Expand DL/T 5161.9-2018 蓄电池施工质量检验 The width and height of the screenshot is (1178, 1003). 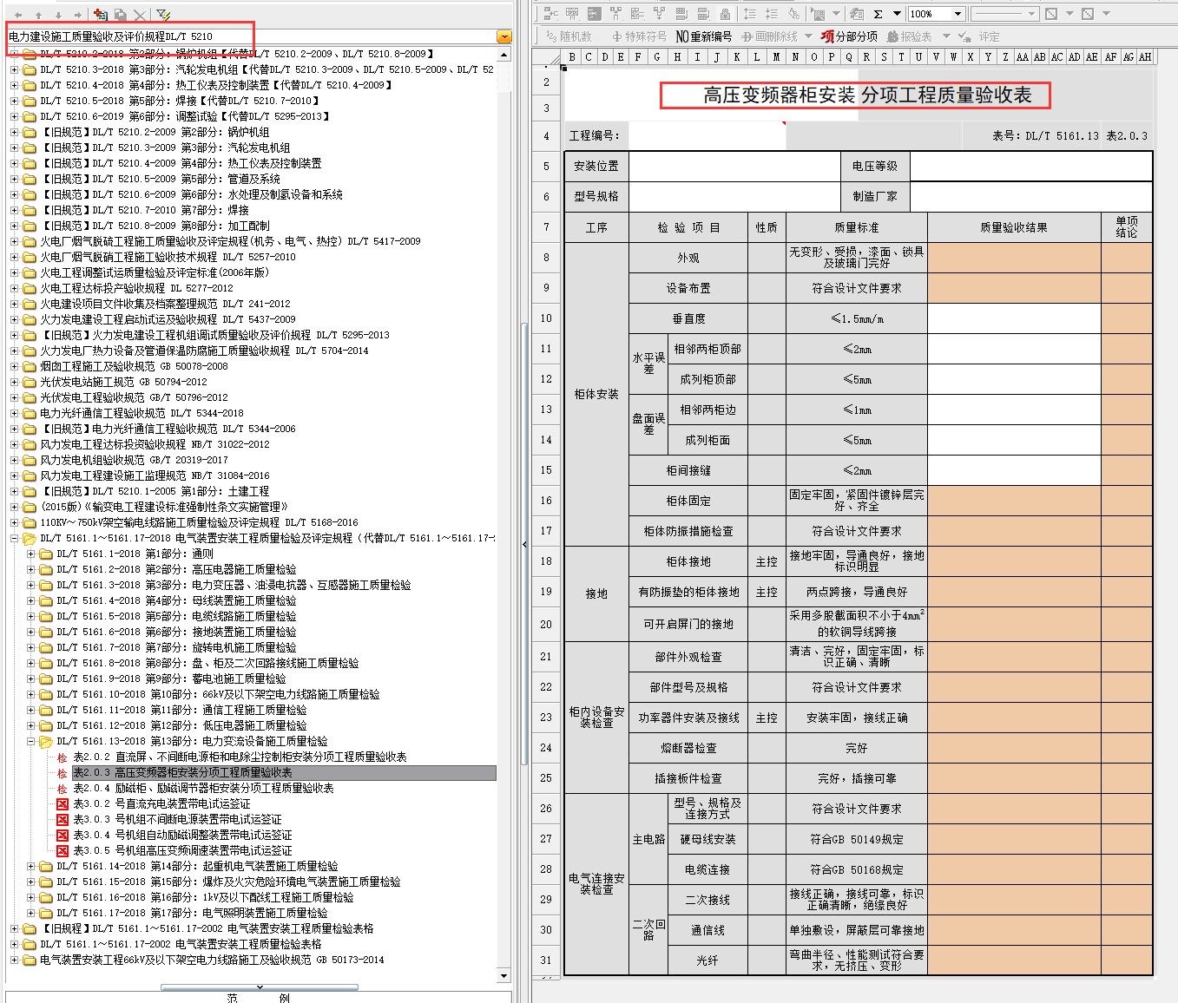31,679
